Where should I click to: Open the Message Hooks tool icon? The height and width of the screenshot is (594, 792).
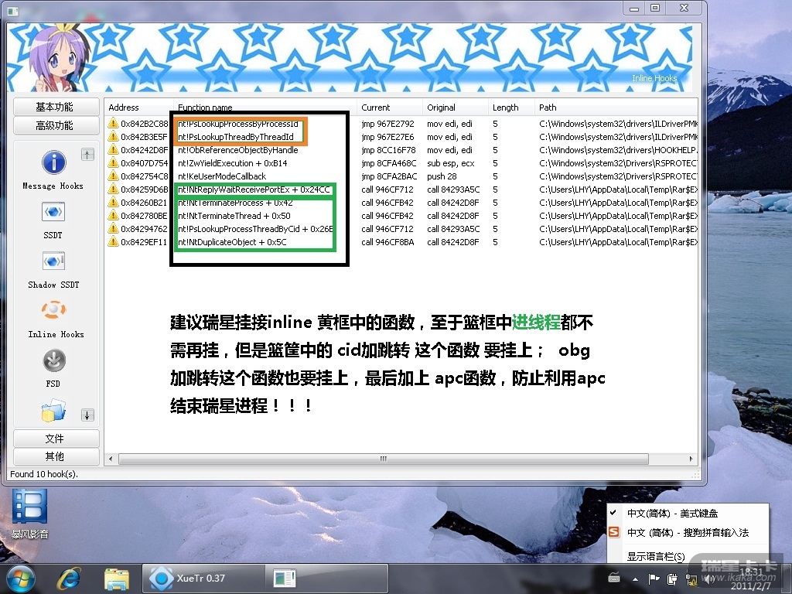click(53, 162)
